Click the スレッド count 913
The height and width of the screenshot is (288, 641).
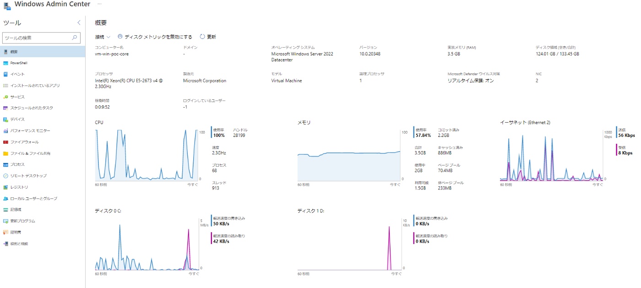(216, 188)
